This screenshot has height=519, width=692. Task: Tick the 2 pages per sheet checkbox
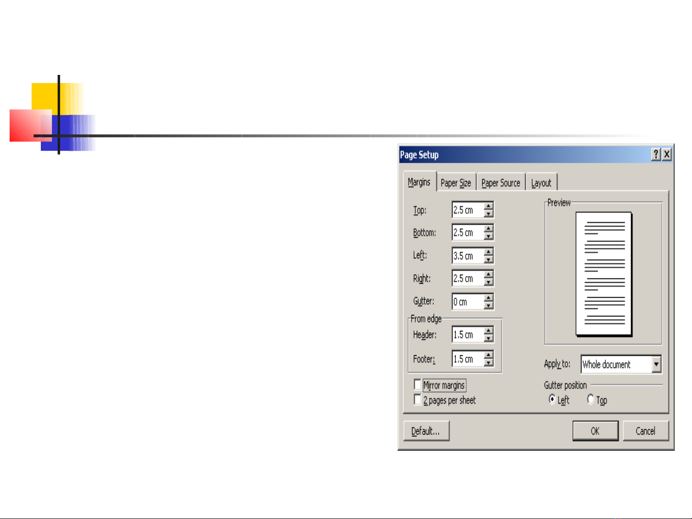coord(417,400)
